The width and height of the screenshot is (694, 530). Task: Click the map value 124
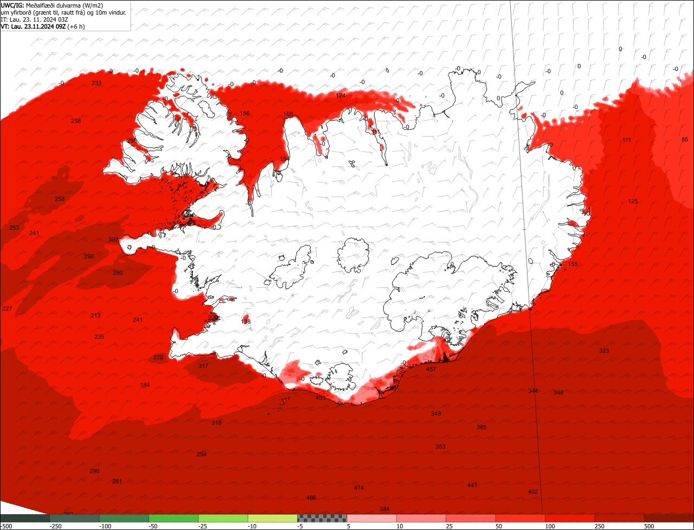point(340,95)
